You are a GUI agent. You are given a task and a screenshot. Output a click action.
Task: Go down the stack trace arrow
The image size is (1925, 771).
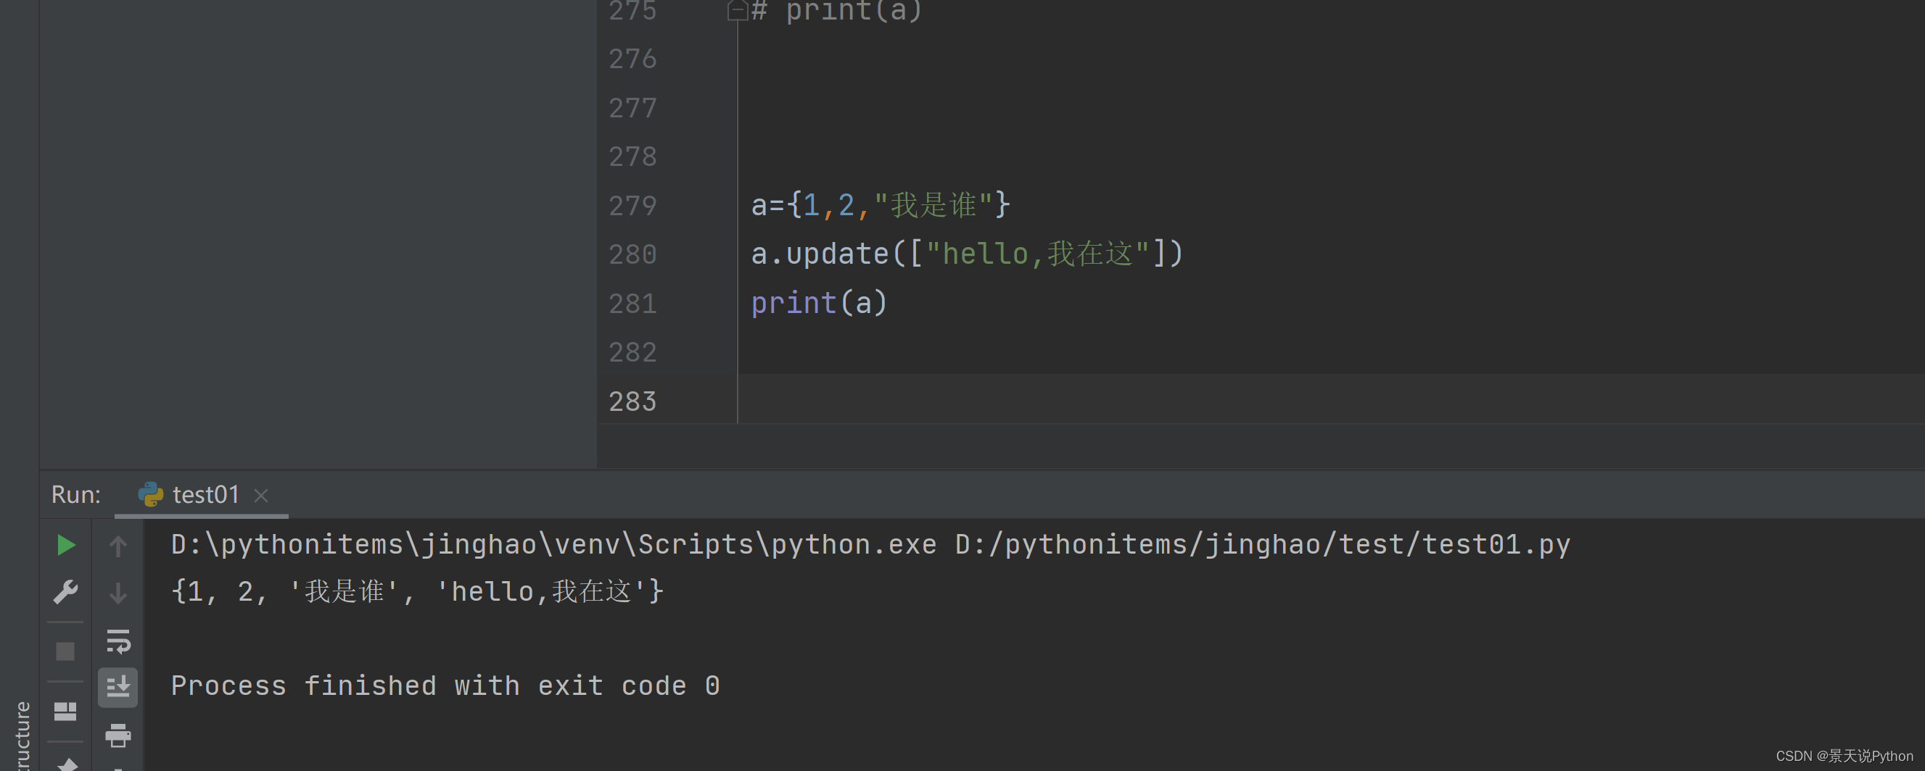(x=118, y=593)
